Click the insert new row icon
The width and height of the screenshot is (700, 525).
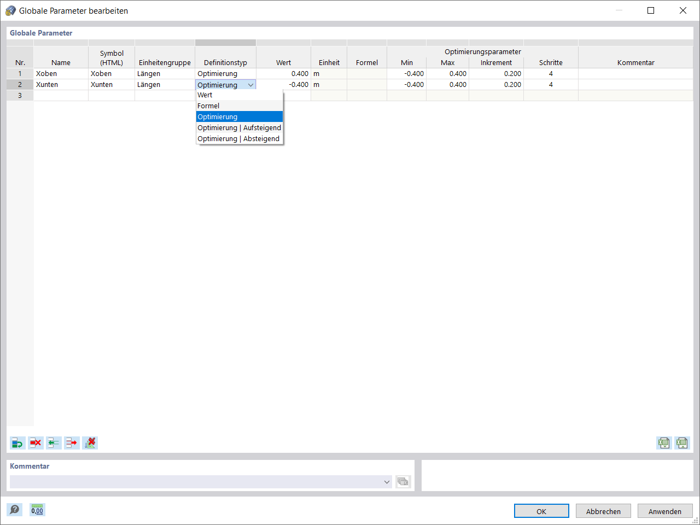(17, 443)
